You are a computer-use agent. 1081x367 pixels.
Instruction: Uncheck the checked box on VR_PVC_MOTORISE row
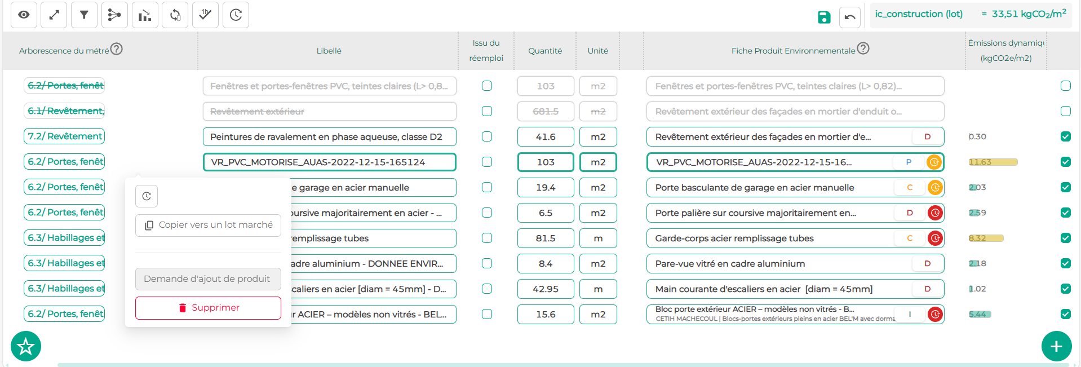(1065, 162)
